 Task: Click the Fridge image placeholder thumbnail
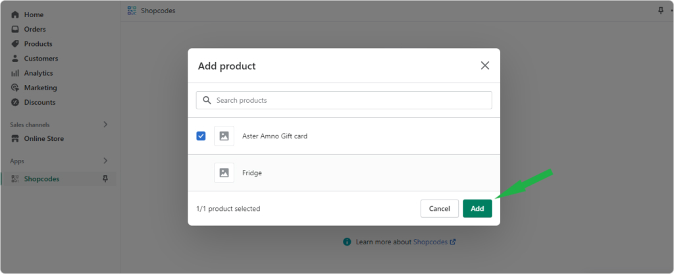coord(224,173)
